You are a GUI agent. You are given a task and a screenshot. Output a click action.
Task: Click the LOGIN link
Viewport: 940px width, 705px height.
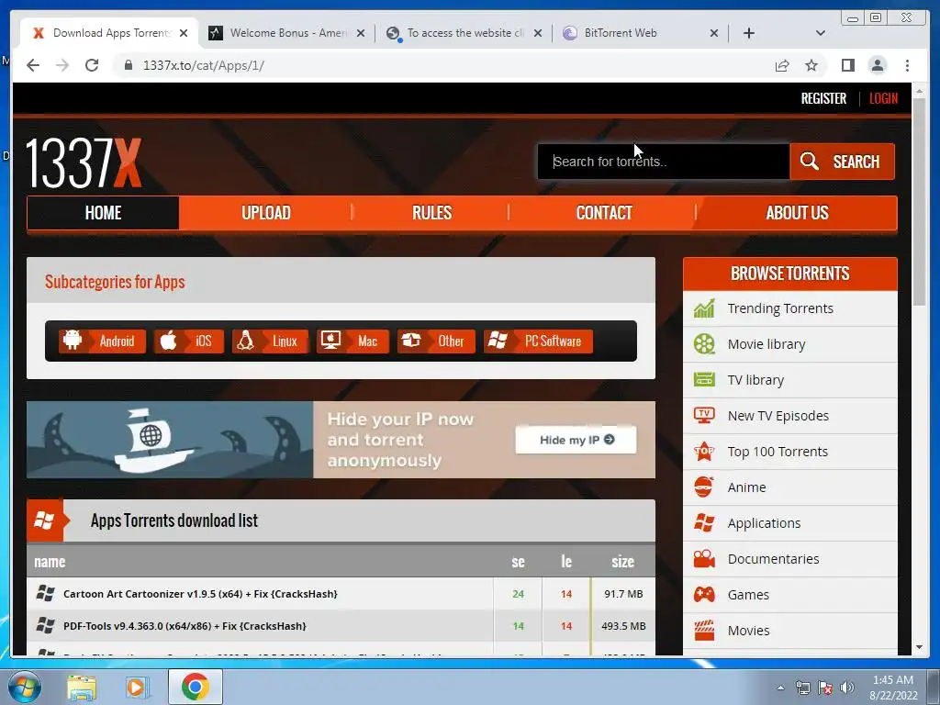tap(884, 98)
